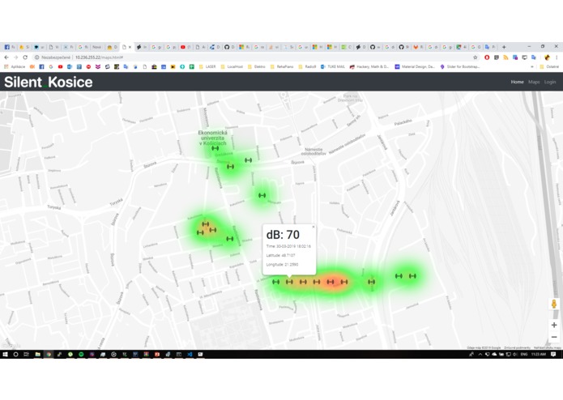The height and width of the screenshot is (400, 563).
Task: Click the red Opera extension icon
Action: pos(487,57)
